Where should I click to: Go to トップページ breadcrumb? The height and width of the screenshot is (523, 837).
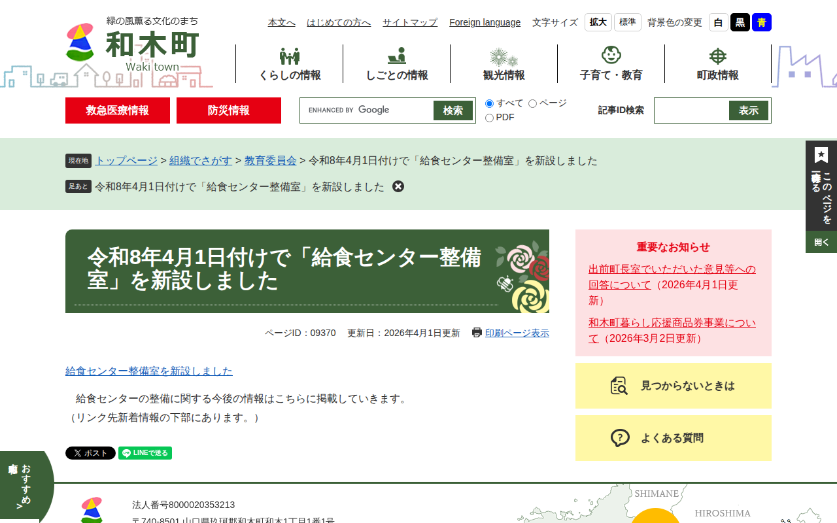[126, 160]
